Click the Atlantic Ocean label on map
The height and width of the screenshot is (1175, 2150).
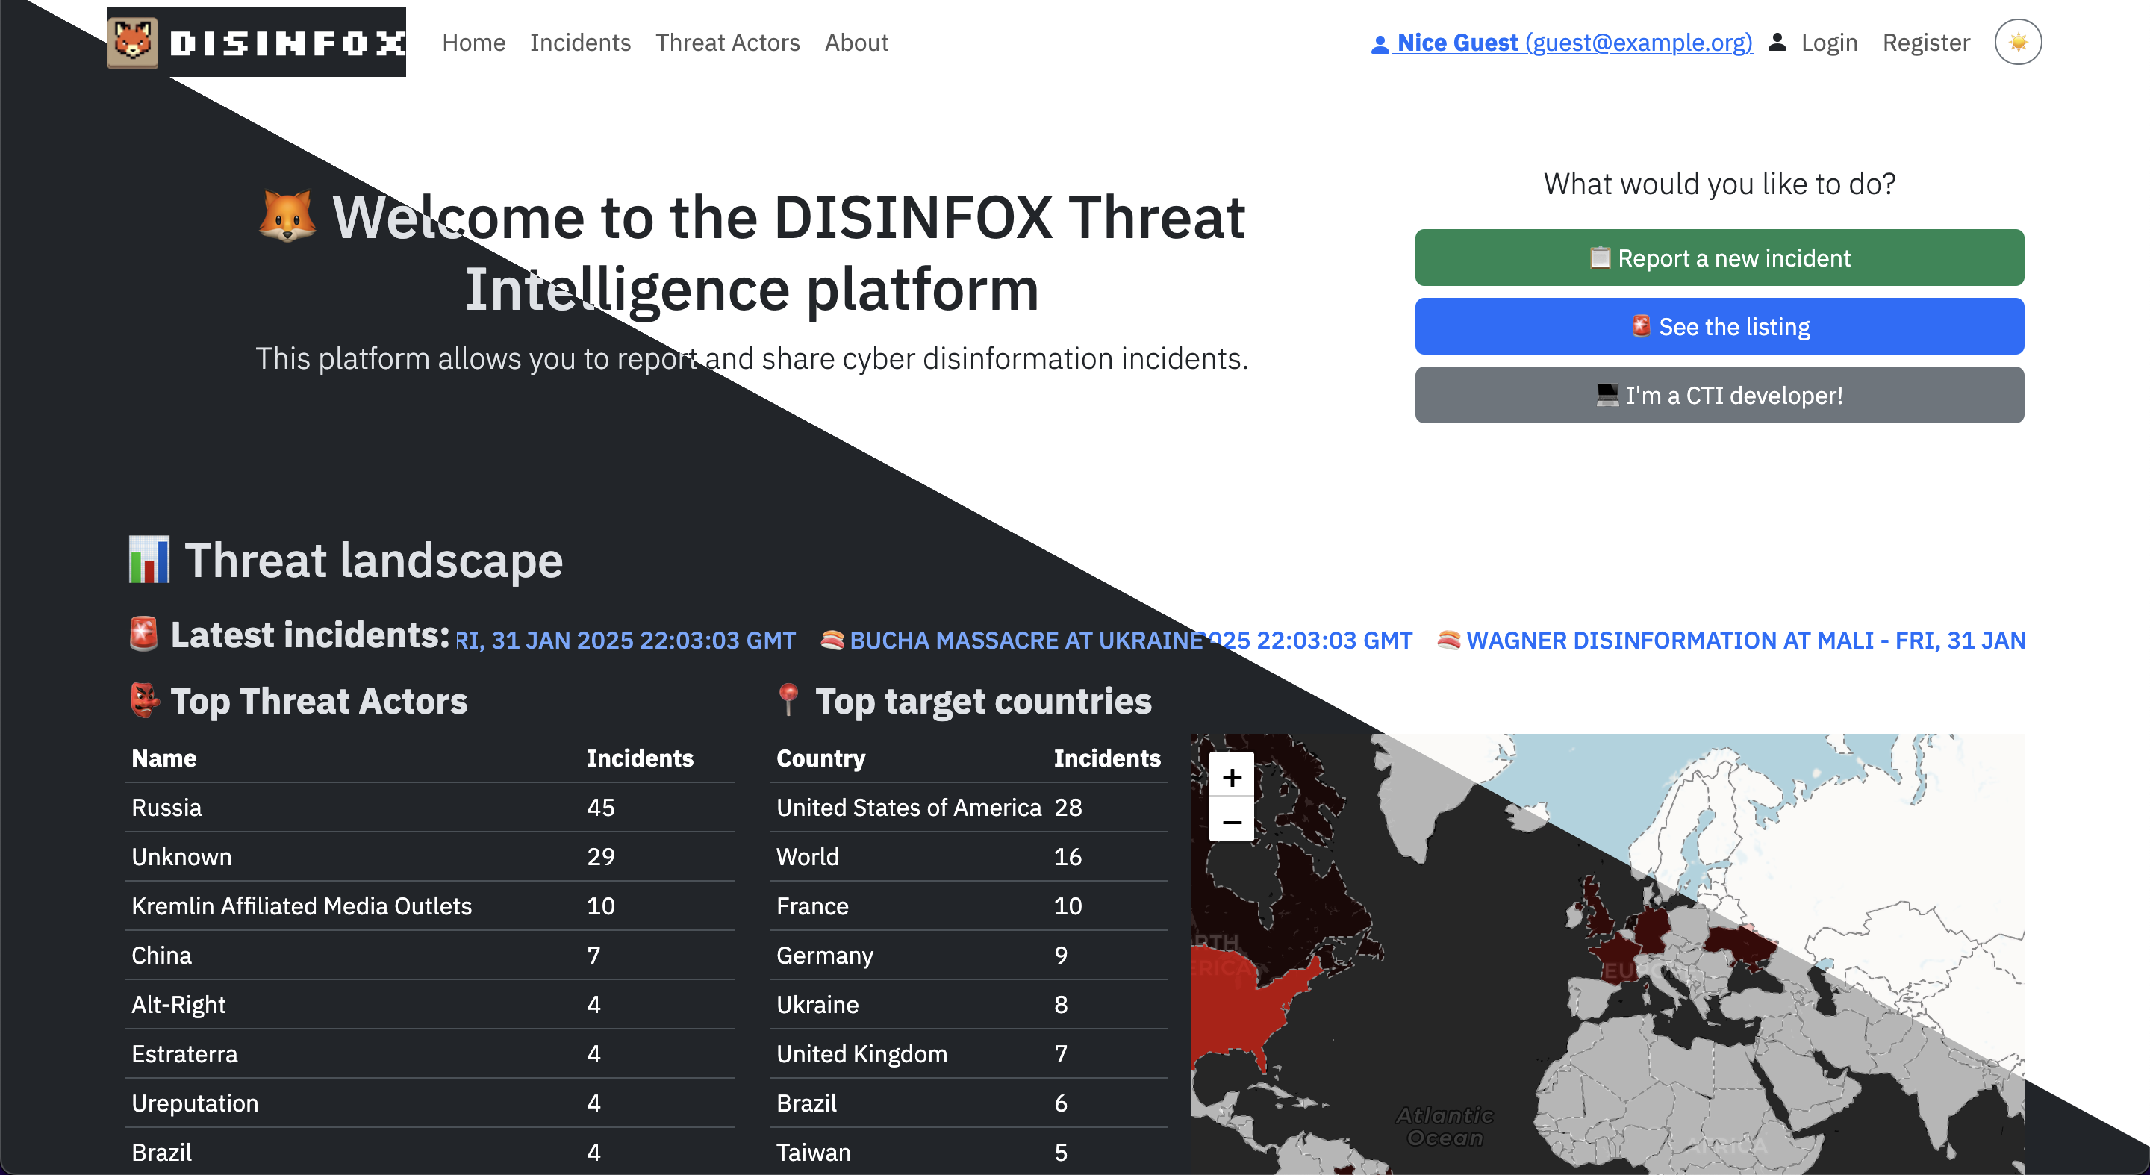pos(1445,1126)
